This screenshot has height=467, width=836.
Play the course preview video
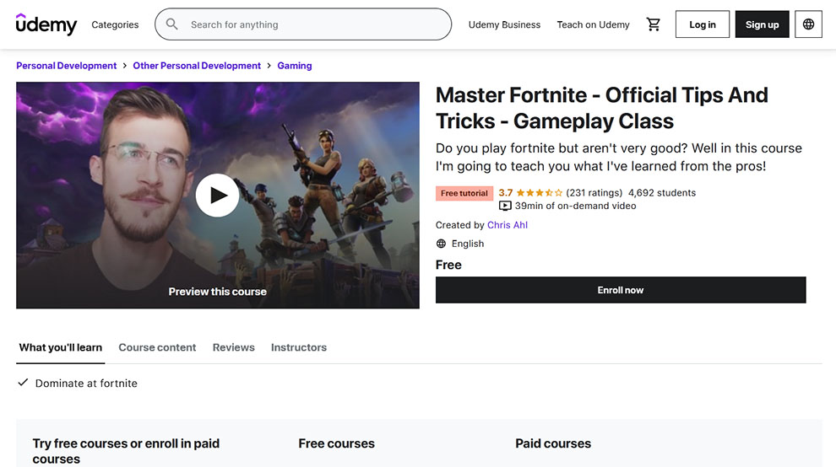point(217,195)
